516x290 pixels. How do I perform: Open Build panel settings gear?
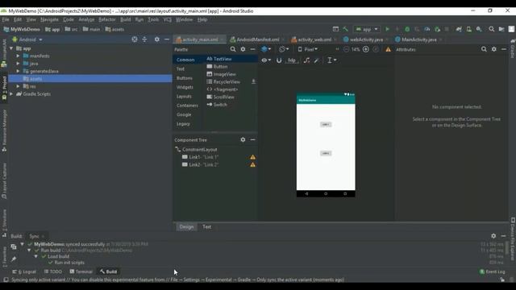493,236
